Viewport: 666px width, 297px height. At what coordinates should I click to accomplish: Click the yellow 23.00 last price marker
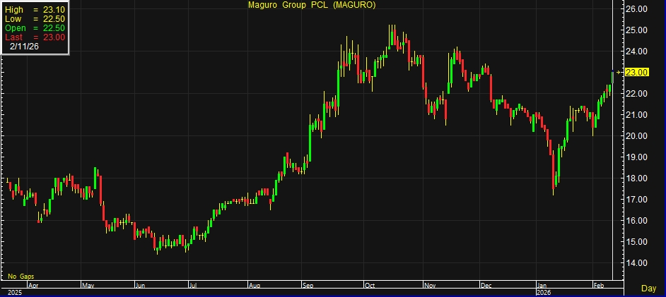[x=637, y=73]
